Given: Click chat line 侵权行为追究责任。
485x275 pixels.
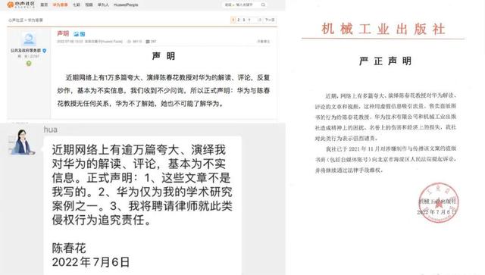Looking at the screenshot, I should (102, 220).
